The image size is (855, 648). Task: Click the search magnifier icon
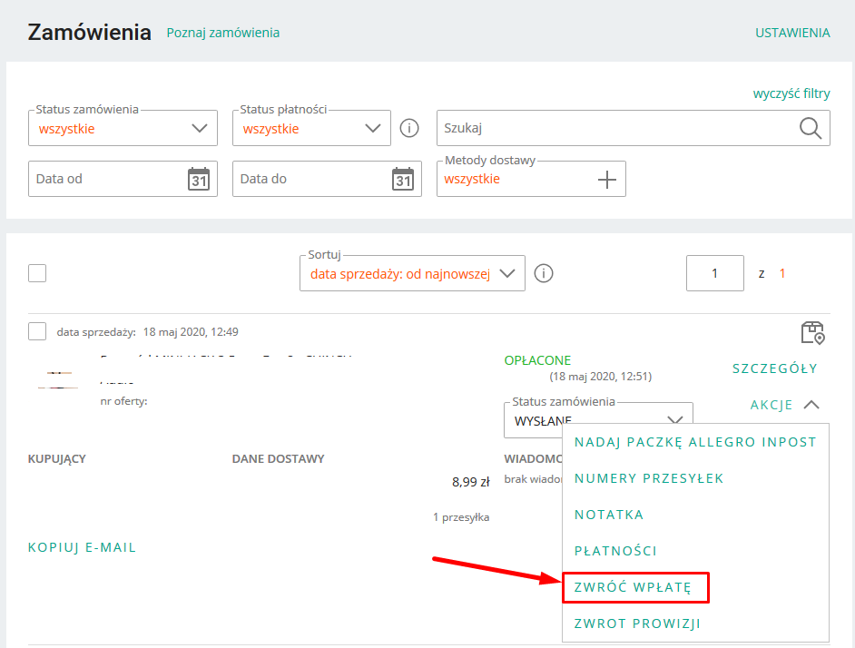point(810,128)
